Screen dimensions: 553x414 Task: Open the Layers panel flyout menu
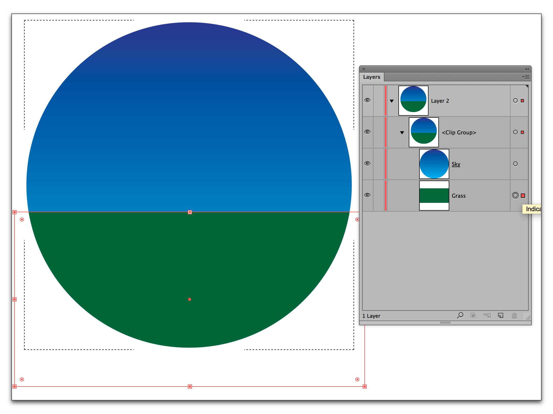click(x=526, y=77)
